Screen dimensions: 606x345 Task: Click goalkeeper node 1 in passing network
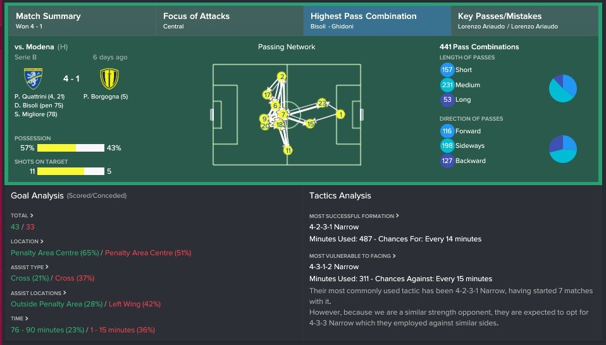coord(340,114)
